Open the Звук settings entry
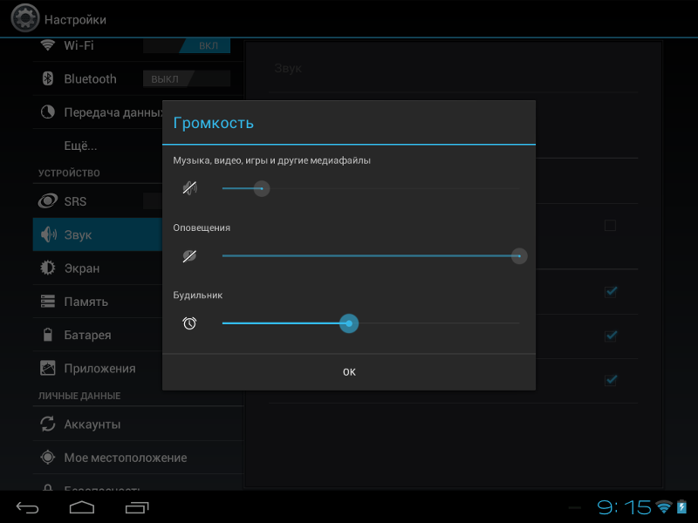This screenshot has height=523, width=698. click(x=98, y=234)
